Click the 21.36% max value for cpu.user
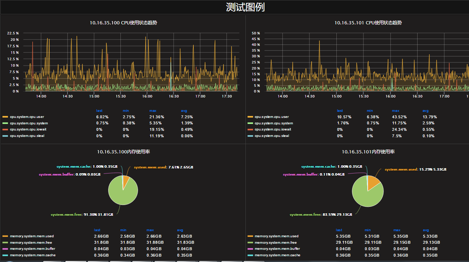 156,117
